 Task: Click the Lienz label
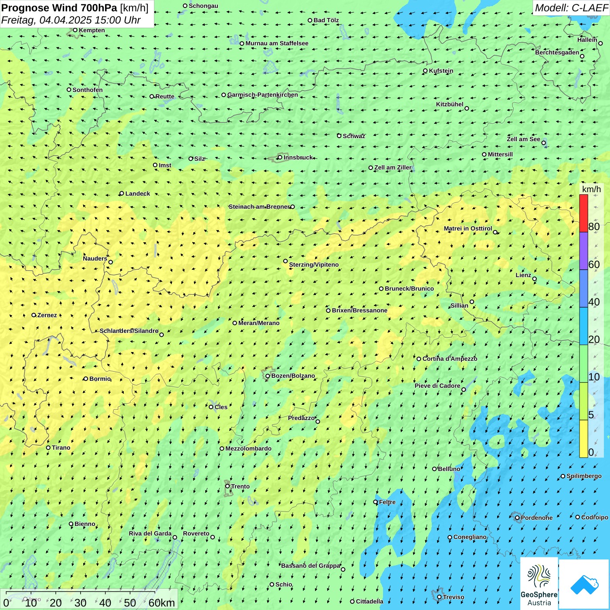tap(523, 275)
